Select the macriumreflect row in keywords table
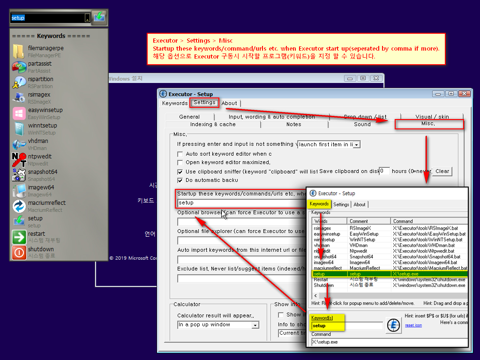Viewport: 480px width, 360px height. (x=390, y=268)
